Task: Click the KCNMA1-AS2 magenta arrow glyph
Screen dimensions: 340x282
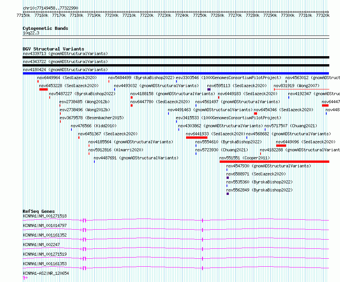Action: coord(25,278)
